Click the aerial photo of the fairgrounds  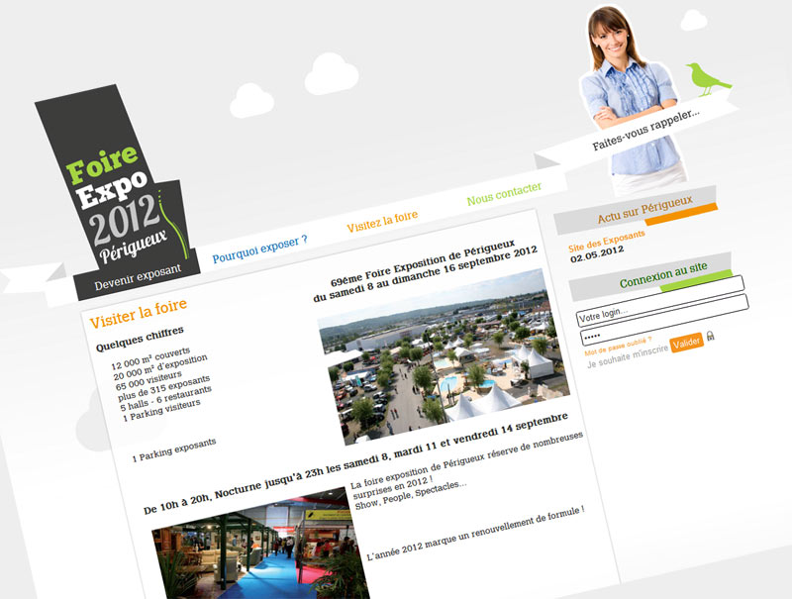click(x=445, y=356)
